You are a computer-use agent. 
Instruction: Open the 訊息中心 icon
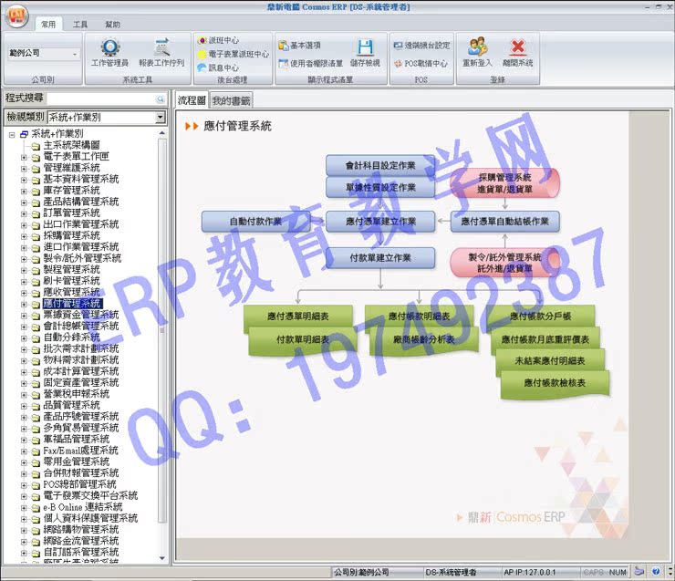point(202,67)
